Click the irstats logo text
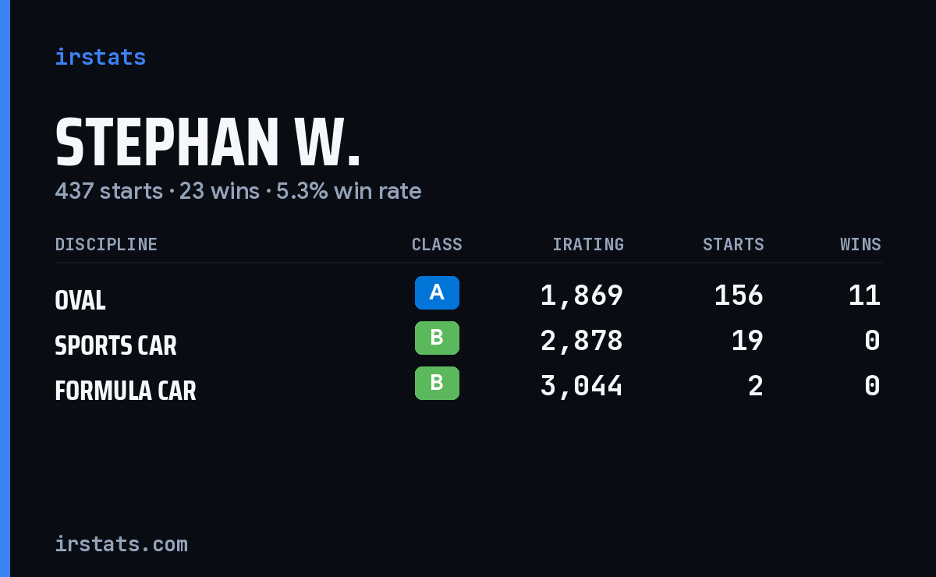This screenshot has width=936, height=577. coord(100,57)
